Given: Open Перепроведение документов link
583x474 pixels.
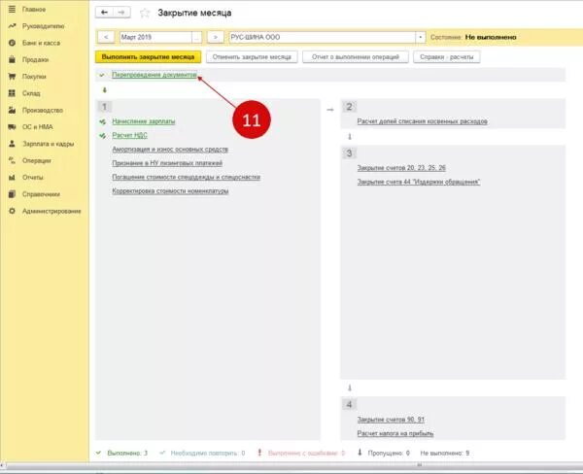Looking at the screenshot, I should [154, 75].
